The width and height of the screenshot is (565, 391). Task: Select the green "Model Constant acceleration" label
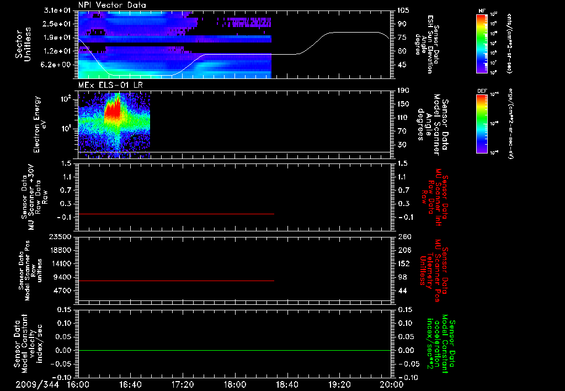pyautogui.click(x=440, y=344)
